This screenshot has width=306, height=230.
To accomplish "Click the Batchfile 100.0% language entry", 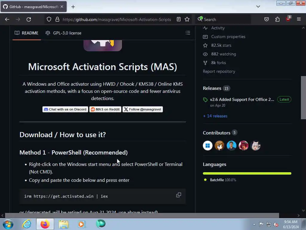I will [223, 180].
